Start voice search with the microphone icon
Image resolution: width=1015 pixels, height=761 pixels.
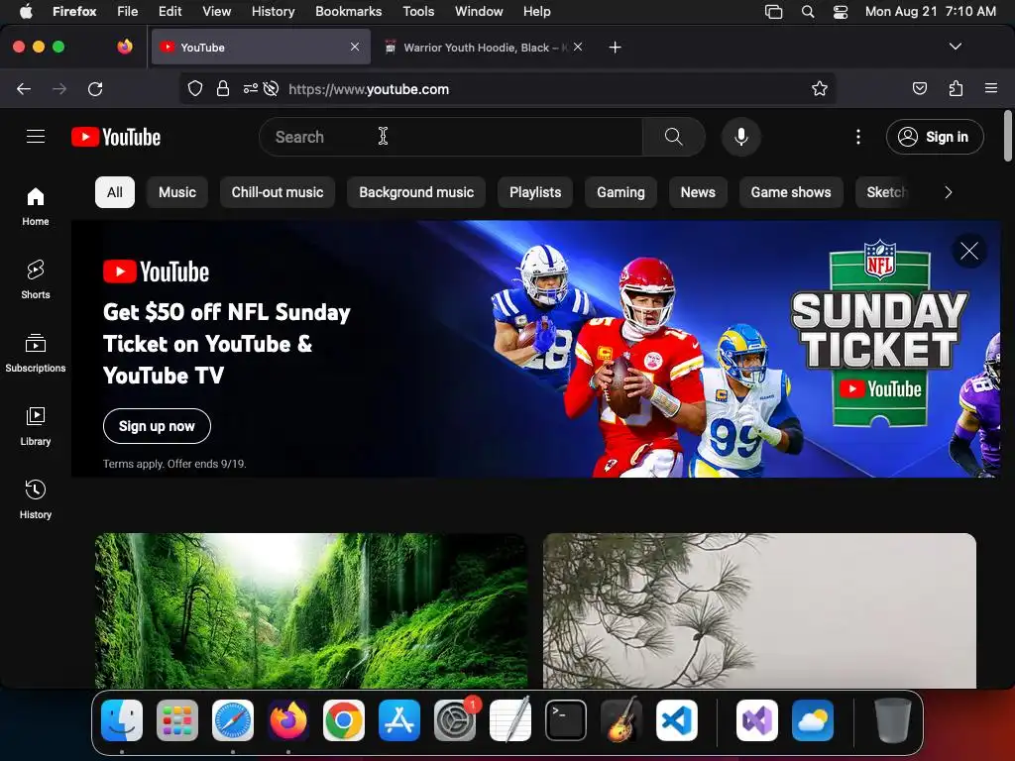pos(741,137)
